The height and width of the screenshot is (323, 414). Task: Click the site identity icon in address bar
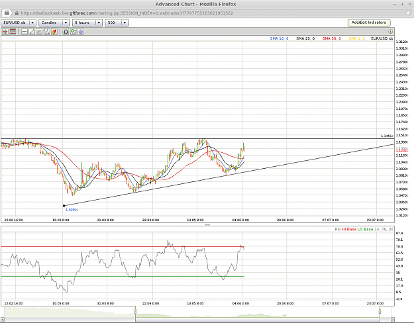(7, 13)
